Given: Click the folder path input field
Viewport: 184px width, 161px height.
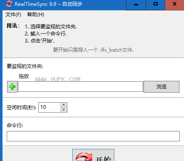Looking at the screenshot, I should tap(81, 87).
